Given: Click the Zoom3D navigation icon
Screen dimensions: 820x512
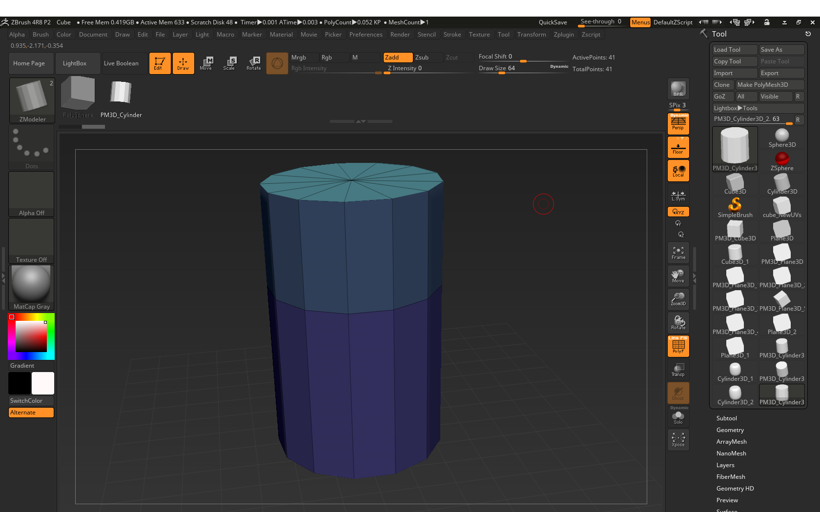Looking at the screenshot, I should [x=678, y=299].
